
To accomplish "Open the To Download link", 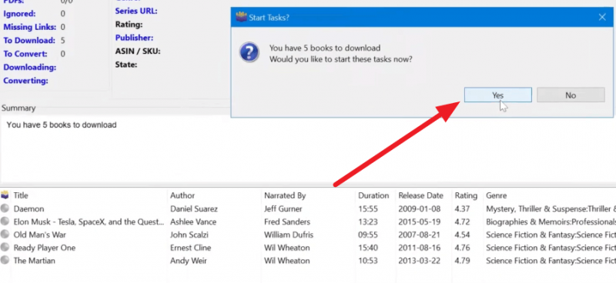I will 29,41.
